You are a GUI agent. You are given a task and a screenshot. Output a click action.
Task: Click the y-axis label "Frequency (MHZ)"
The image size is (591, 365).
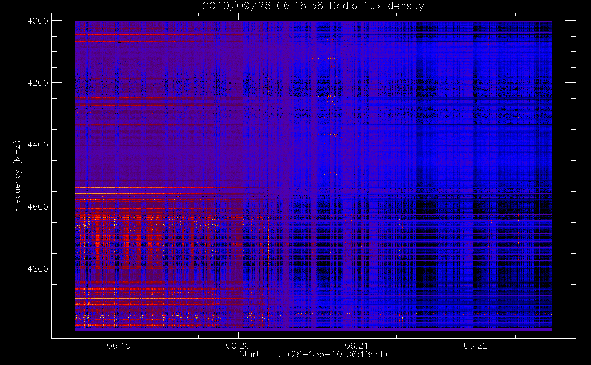click(17, 176)
